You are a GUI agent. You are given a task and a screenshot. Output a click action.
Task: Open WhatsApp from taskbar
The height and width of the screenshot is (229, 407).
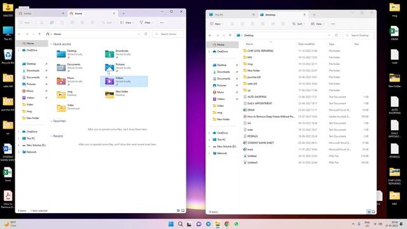pyautogui.click(x=236, y=224)
